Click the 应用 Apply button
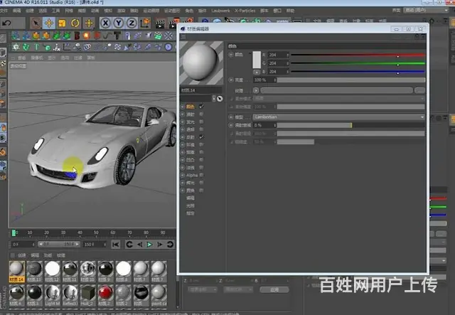 click(x=274, y=289)
